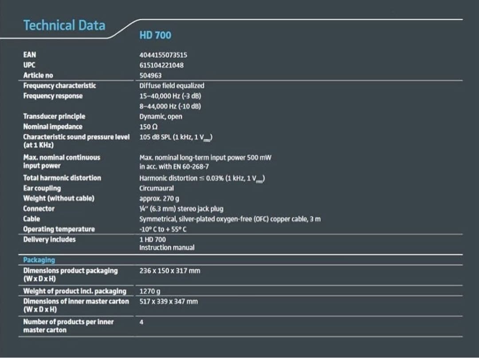Image resolution: width=479 pixels, height=358 pixels.
Task: Click the 8–44,000 Hz (-10 dB) entry
Action: point(170,106)
